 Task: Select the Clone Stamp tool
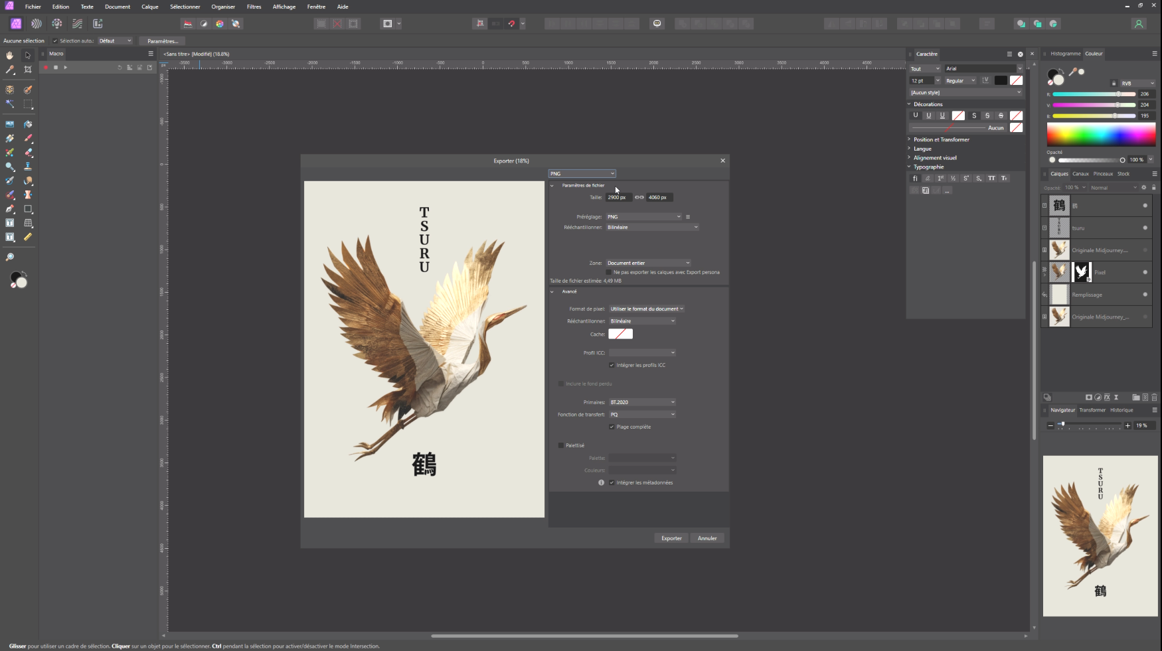[28, 167]
